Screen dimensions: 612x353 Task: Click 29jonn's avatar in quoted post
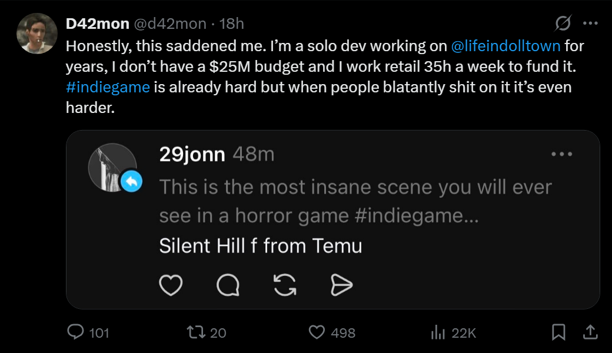pyautogui.click(x=112, y=166)
